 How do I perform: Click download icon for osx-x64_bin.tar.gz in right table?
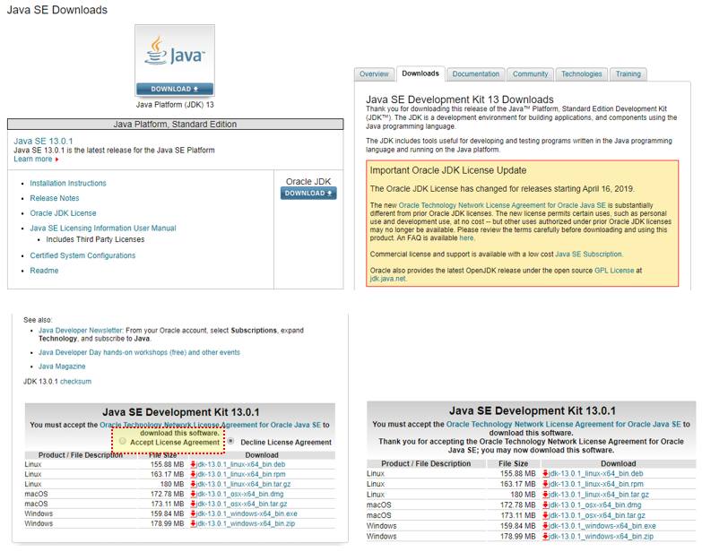coord(545,515)
